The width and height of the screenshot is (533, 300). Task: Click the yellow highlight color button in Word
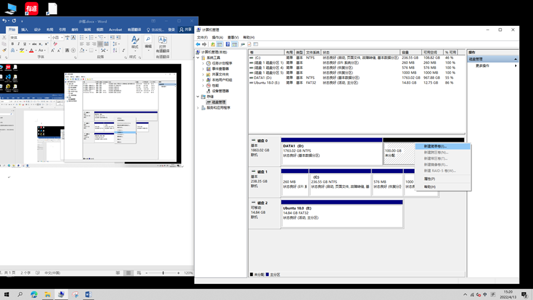[22, 51]
